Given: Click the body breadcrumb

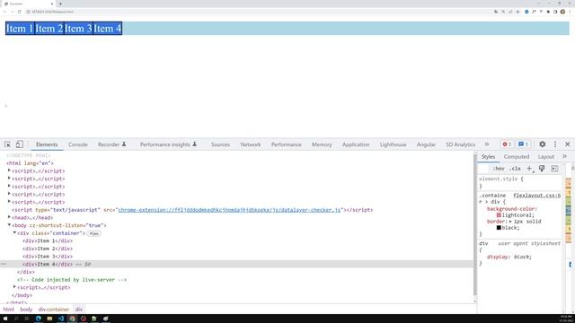Looking at the screenshot, I should tap(26, 310).
